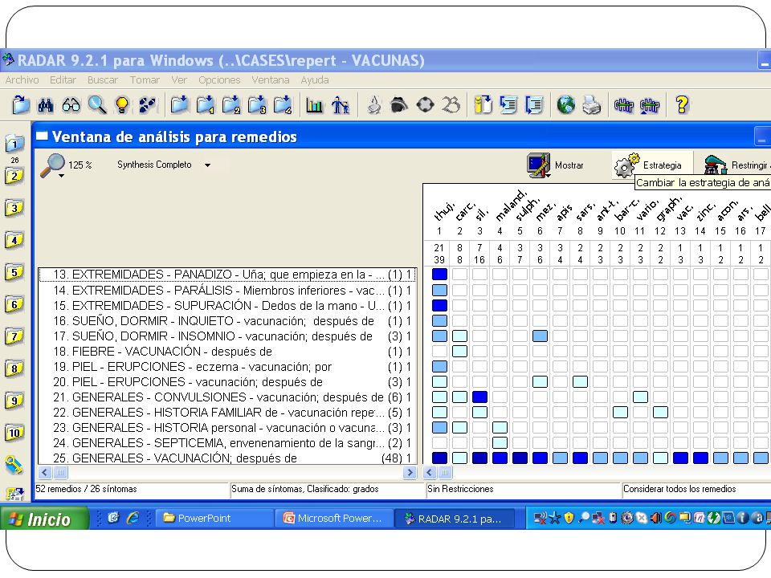Click the symptom list left scroll arrow

44,473
